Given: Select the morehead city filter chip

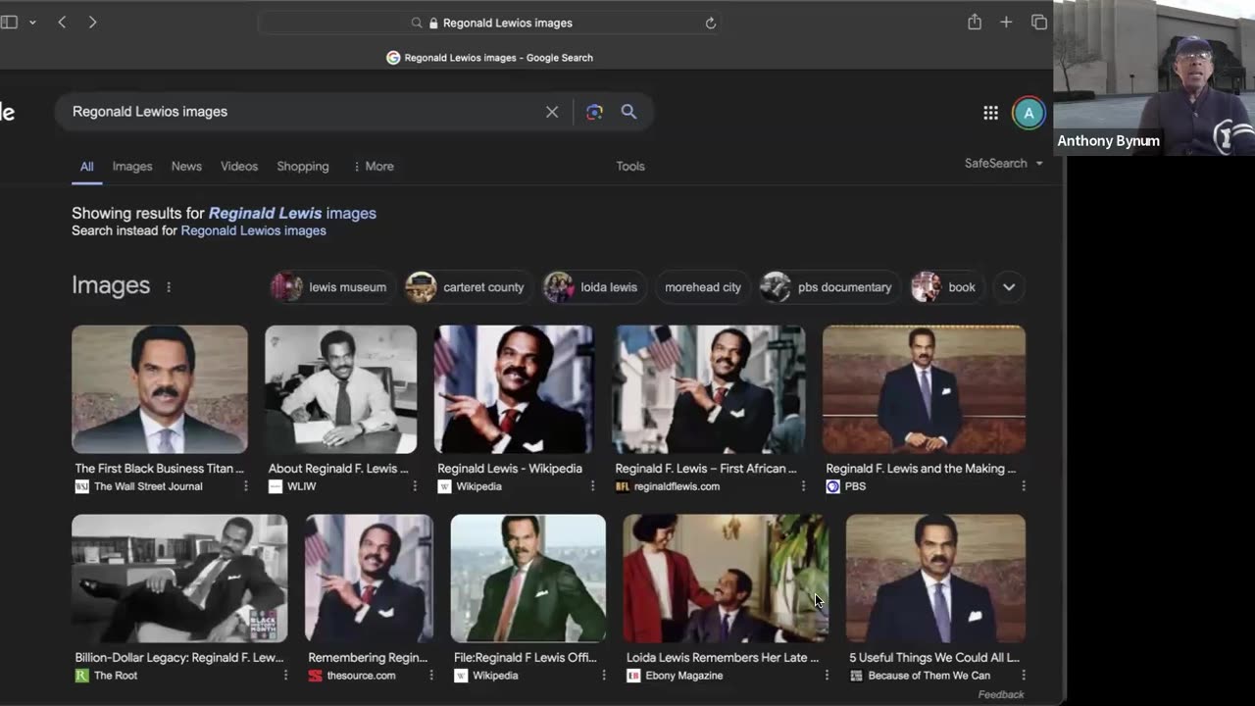Looking at the screenshot, I should (x=703, y=287).
